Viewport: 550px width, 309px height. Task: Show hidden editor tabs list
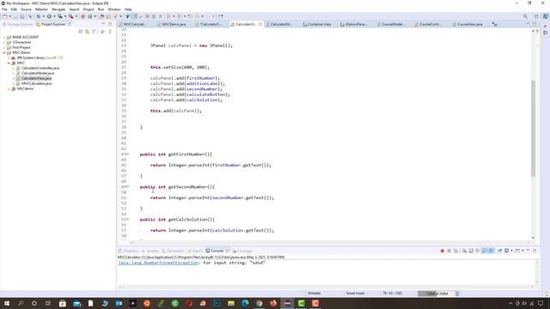494,24
